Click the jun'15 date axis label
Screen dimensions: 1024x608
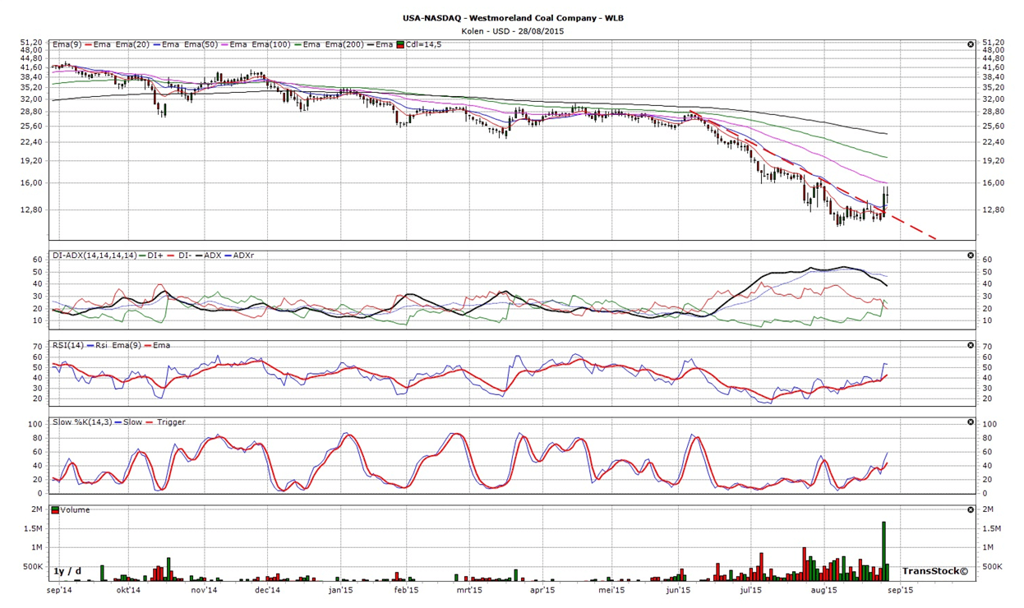coord(677,590)
